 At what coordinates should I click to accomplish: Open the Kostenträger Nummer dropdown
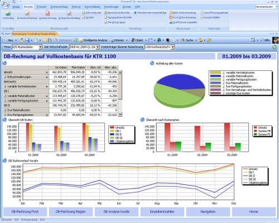click(x=173, y=47)
